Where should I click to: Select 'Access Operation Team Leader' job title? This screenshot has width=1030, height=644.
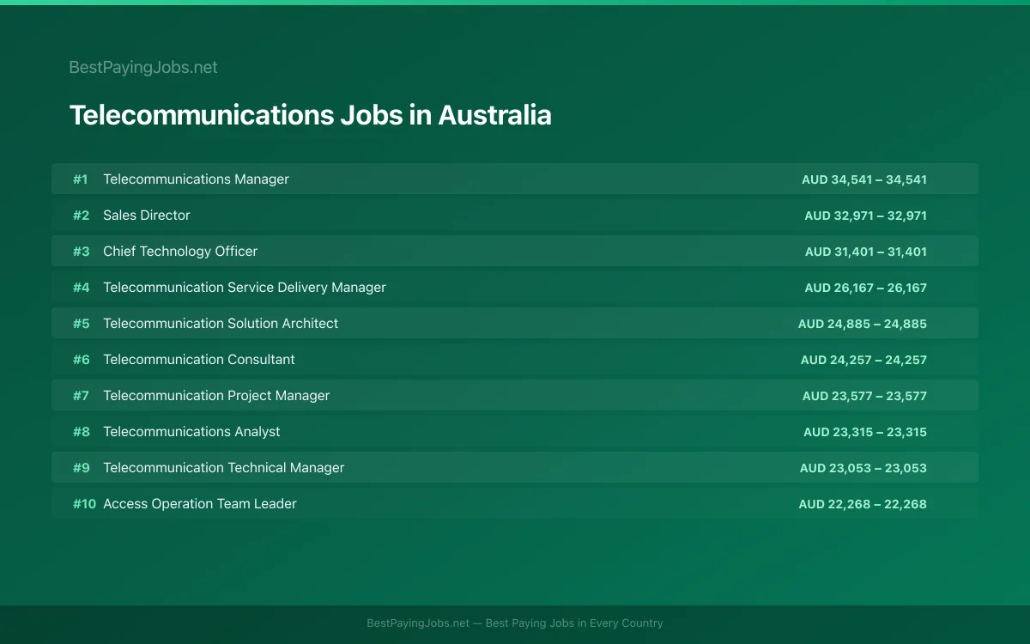point(200,504)
